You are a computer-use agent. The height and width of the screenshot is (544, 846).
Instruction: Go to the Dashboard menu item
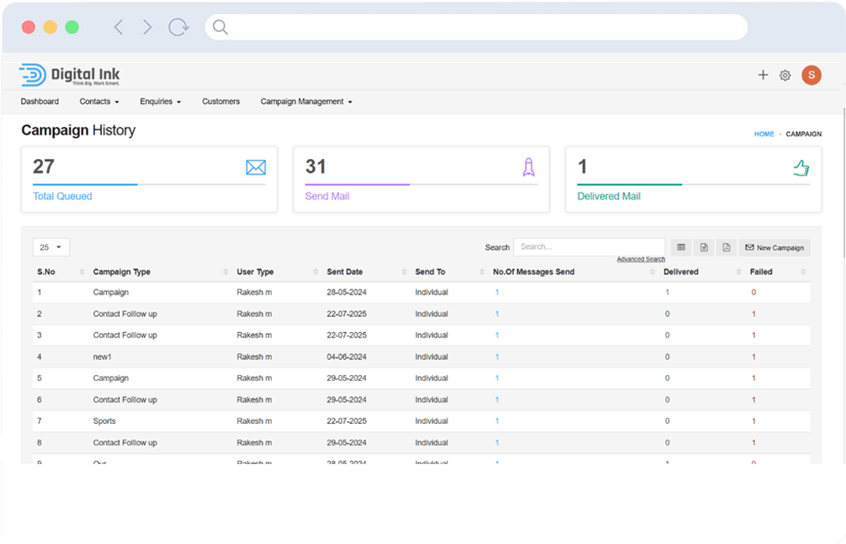pos(40,102)
